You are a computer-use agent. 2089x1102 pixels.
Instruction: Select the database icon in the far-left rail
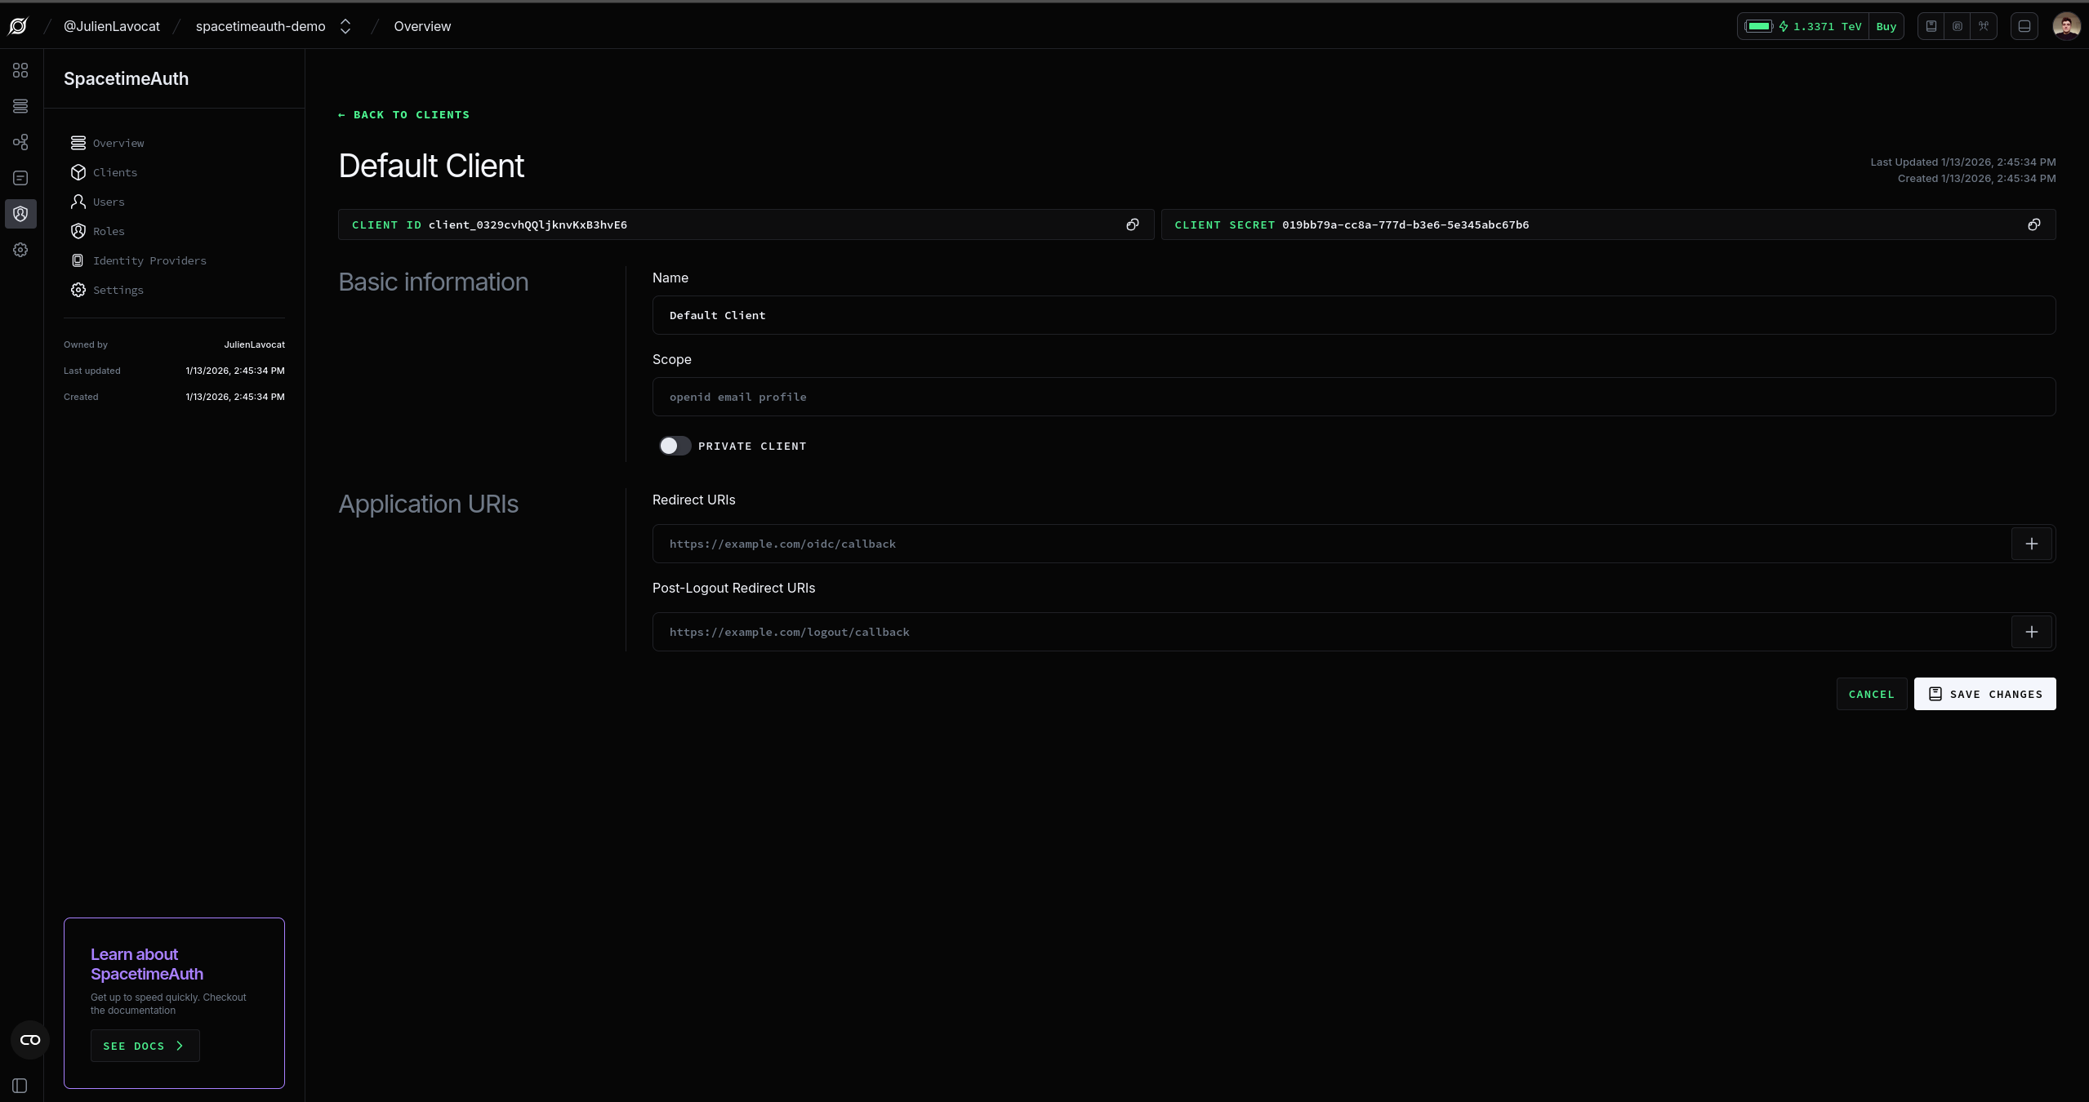pos(20,105)
